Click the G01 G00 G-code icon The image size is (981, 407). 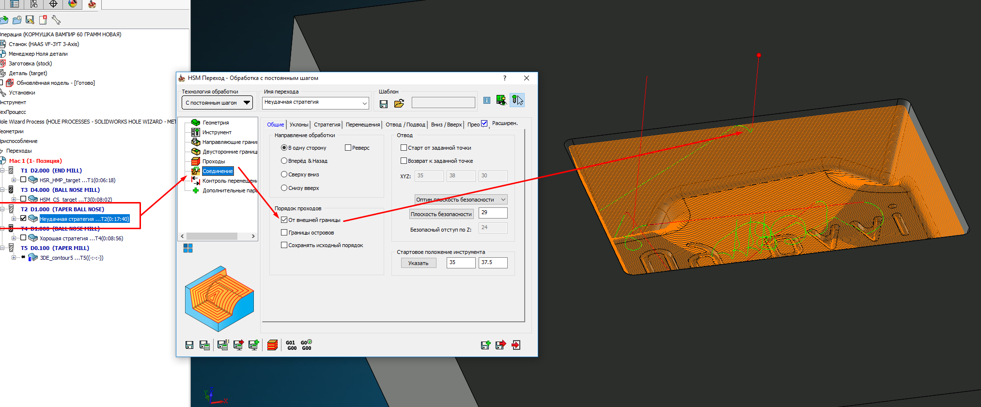click(x=291, y=345)
